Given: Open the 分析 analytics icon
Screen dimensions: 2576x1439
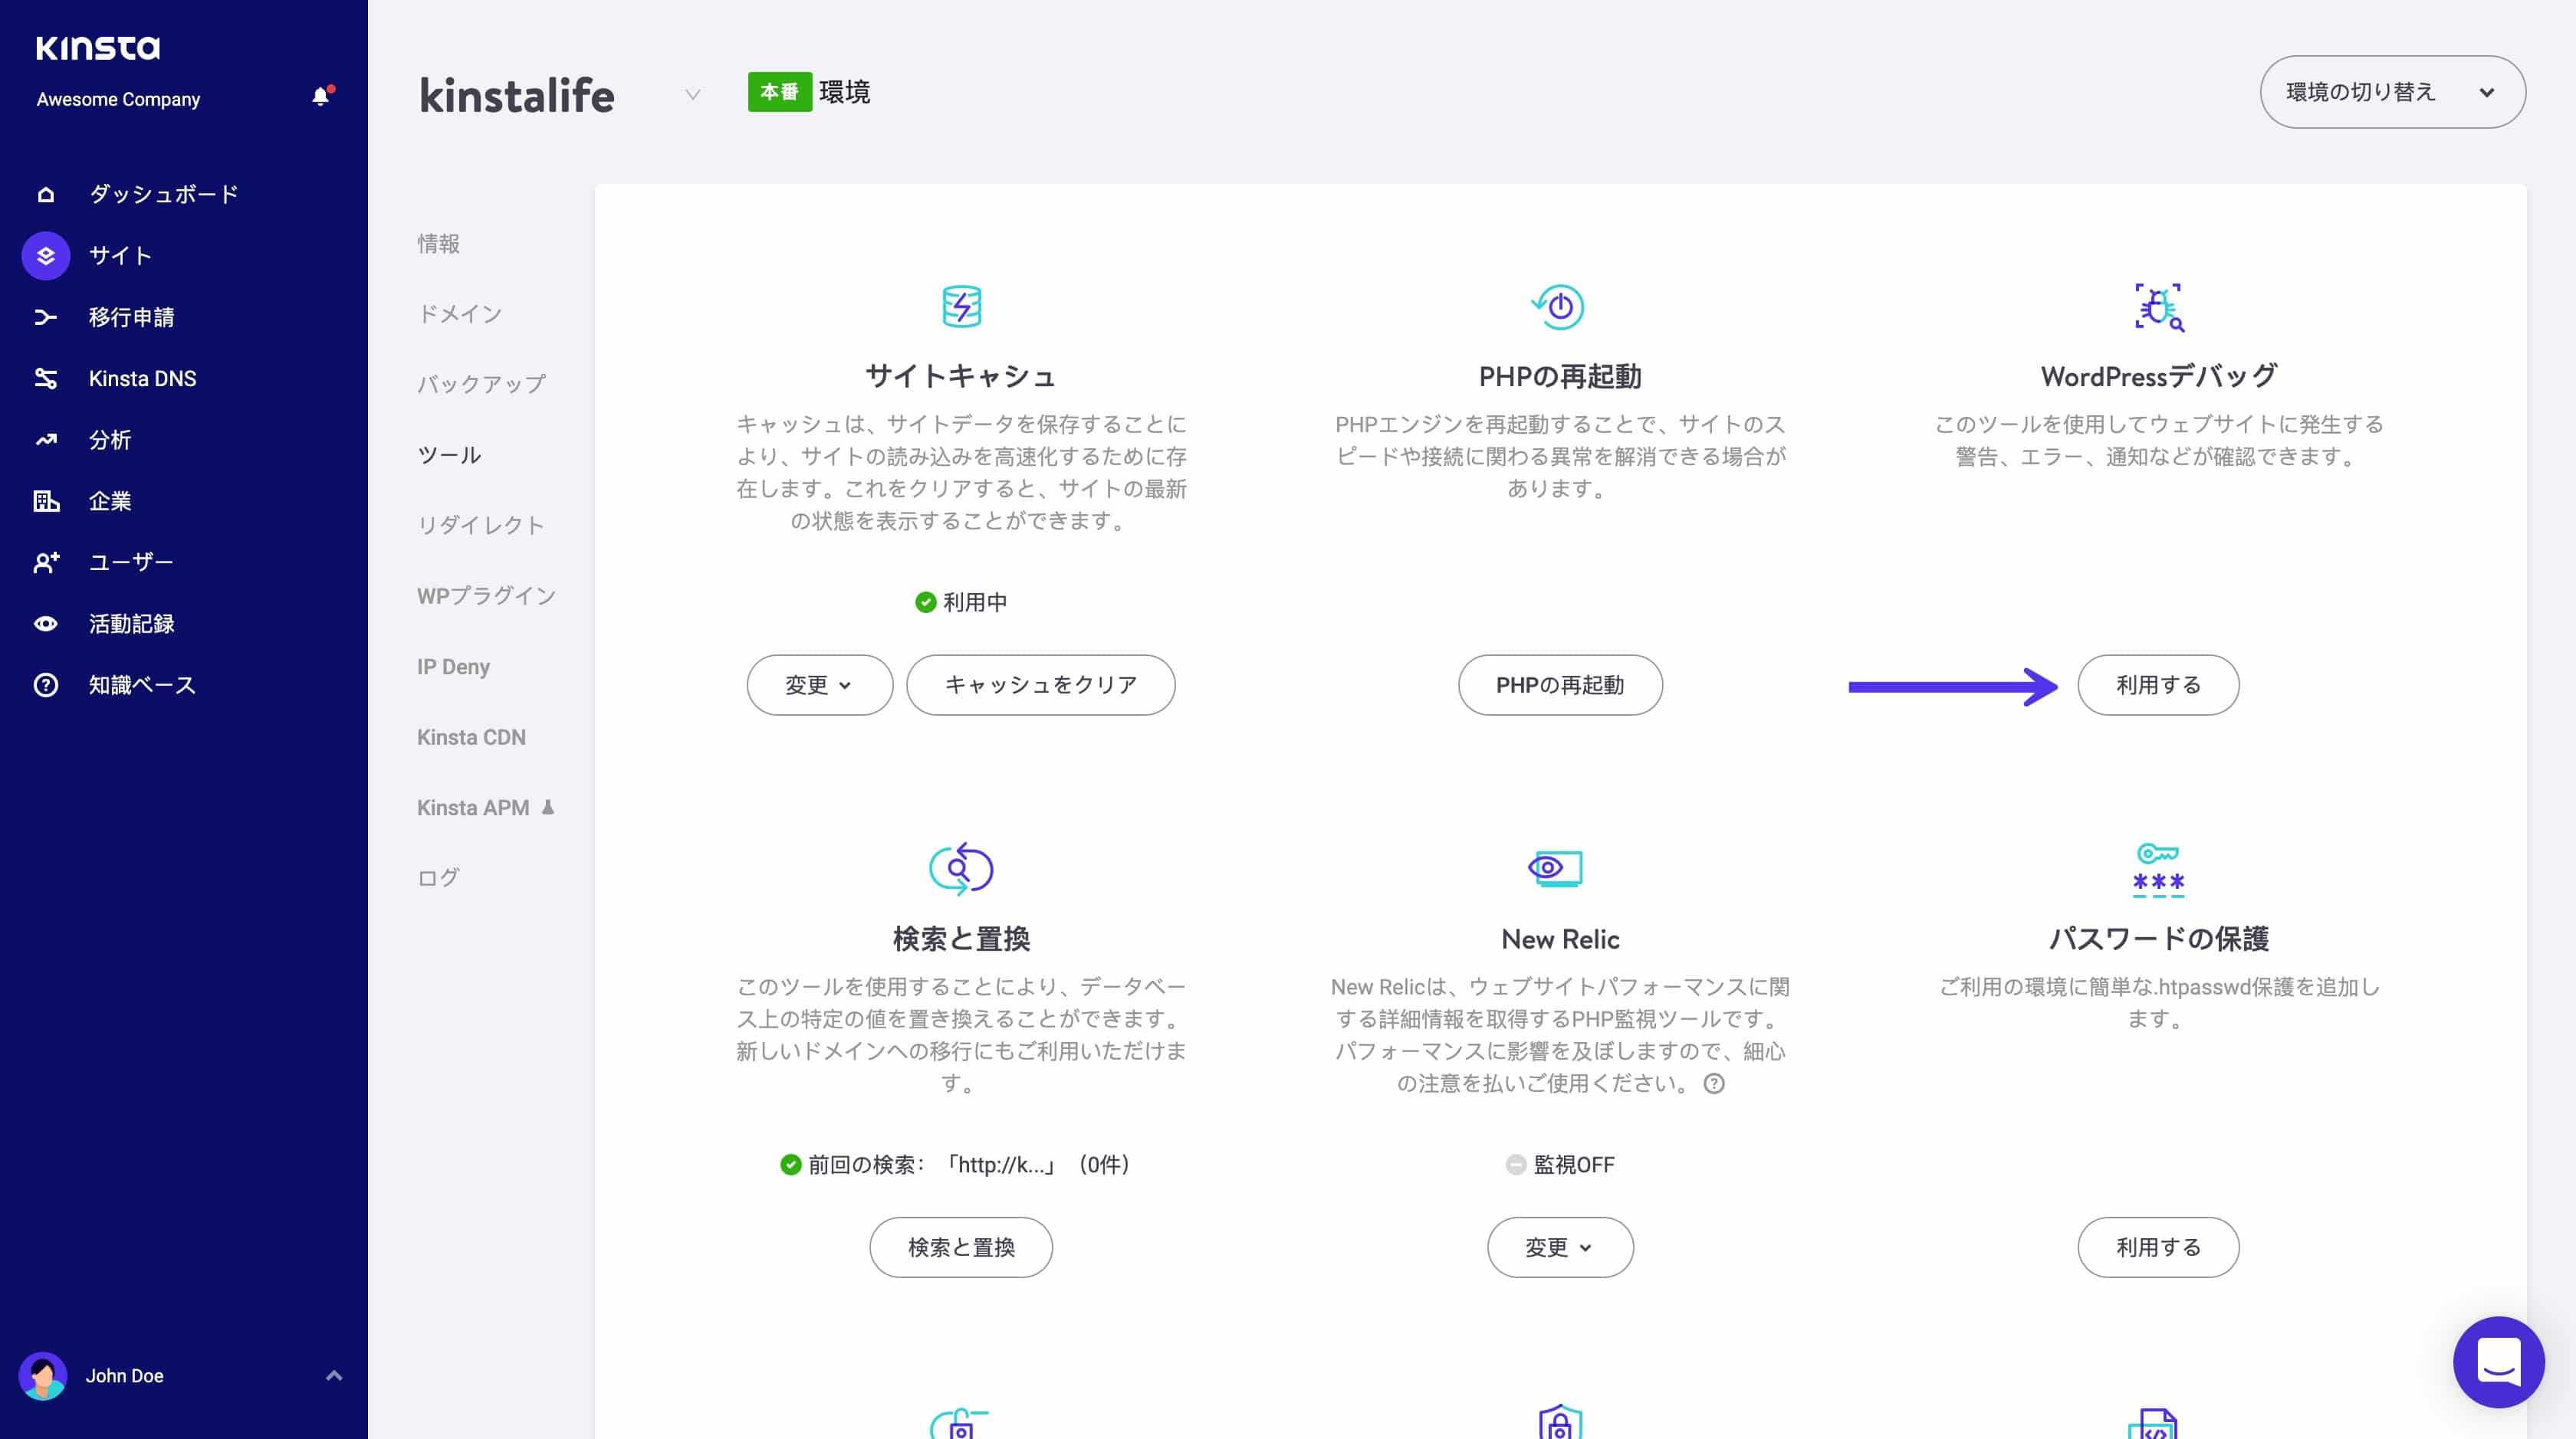Looking at the screenshot, I should click(x=46, y=440).
